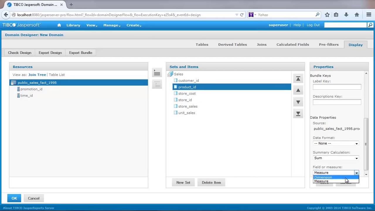Open the View menu
This screenshot has height=211, width=375.
tap(92, 25)
